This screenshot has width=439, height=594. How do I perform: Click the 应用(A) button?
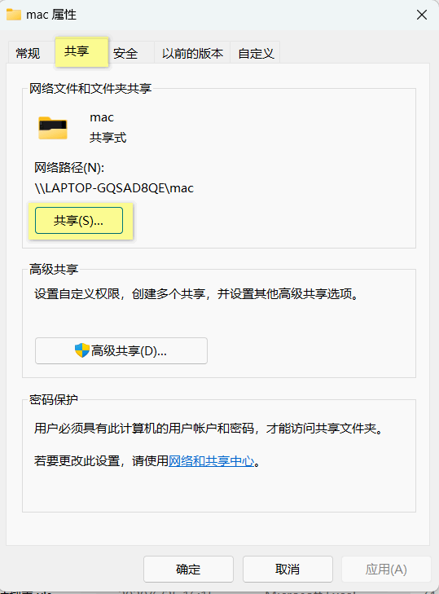(386, 569)
